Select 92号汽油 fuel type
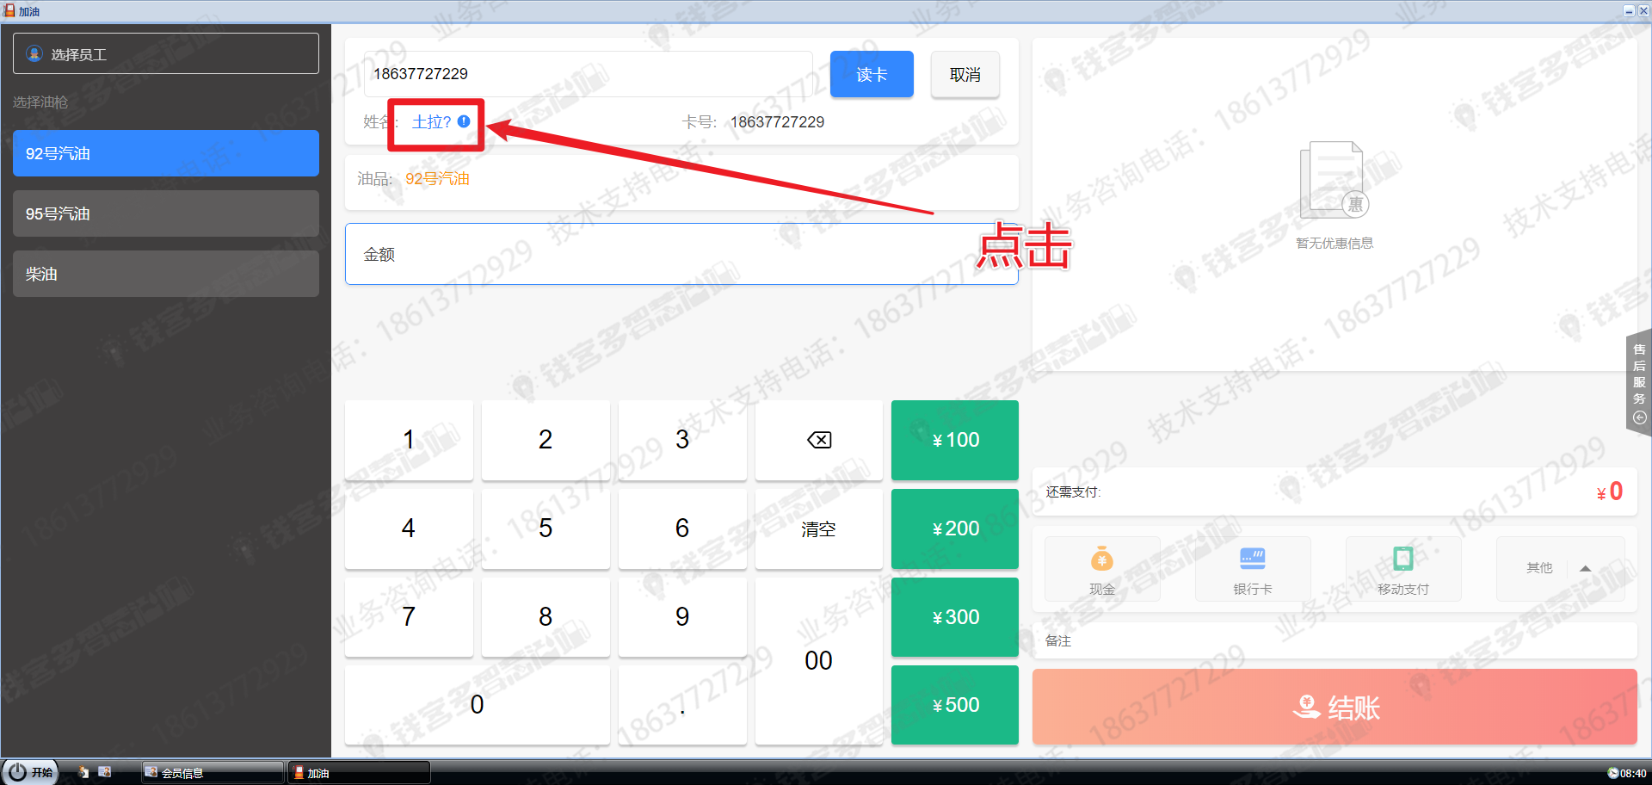The width and height of the screenshot is (1652, 785). [x=166, y=153]
